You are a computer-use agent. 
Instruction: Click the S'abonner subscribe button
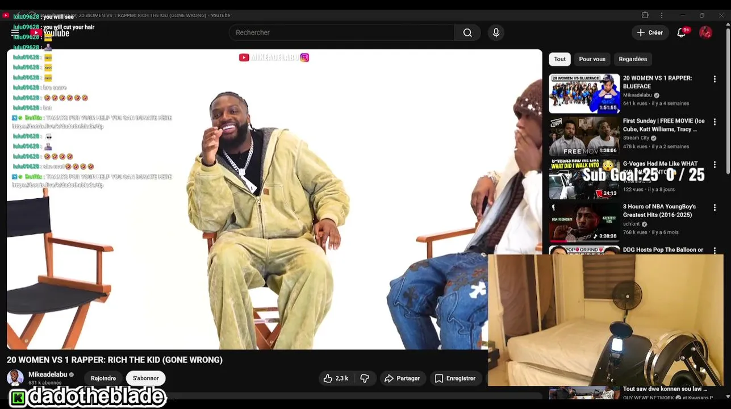[146, 378]
